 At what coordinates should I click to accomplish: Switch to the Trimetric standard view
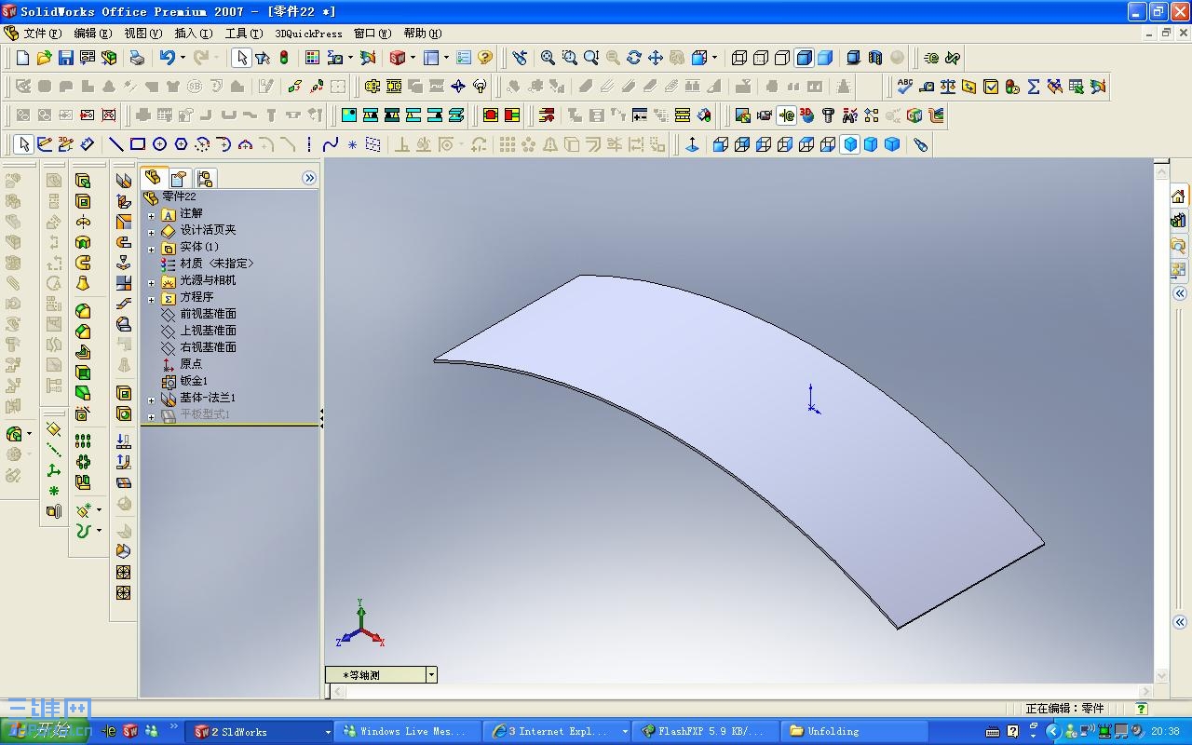point(872,144)
